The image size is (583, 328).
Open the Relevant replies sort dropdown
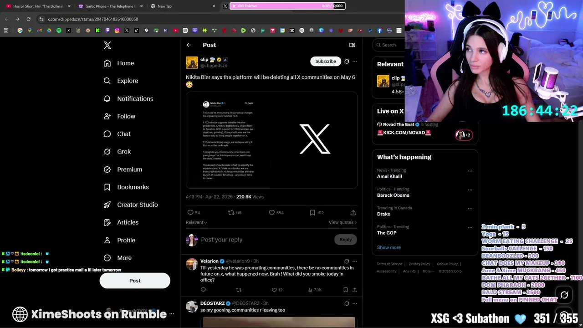(x=196, y=222)
